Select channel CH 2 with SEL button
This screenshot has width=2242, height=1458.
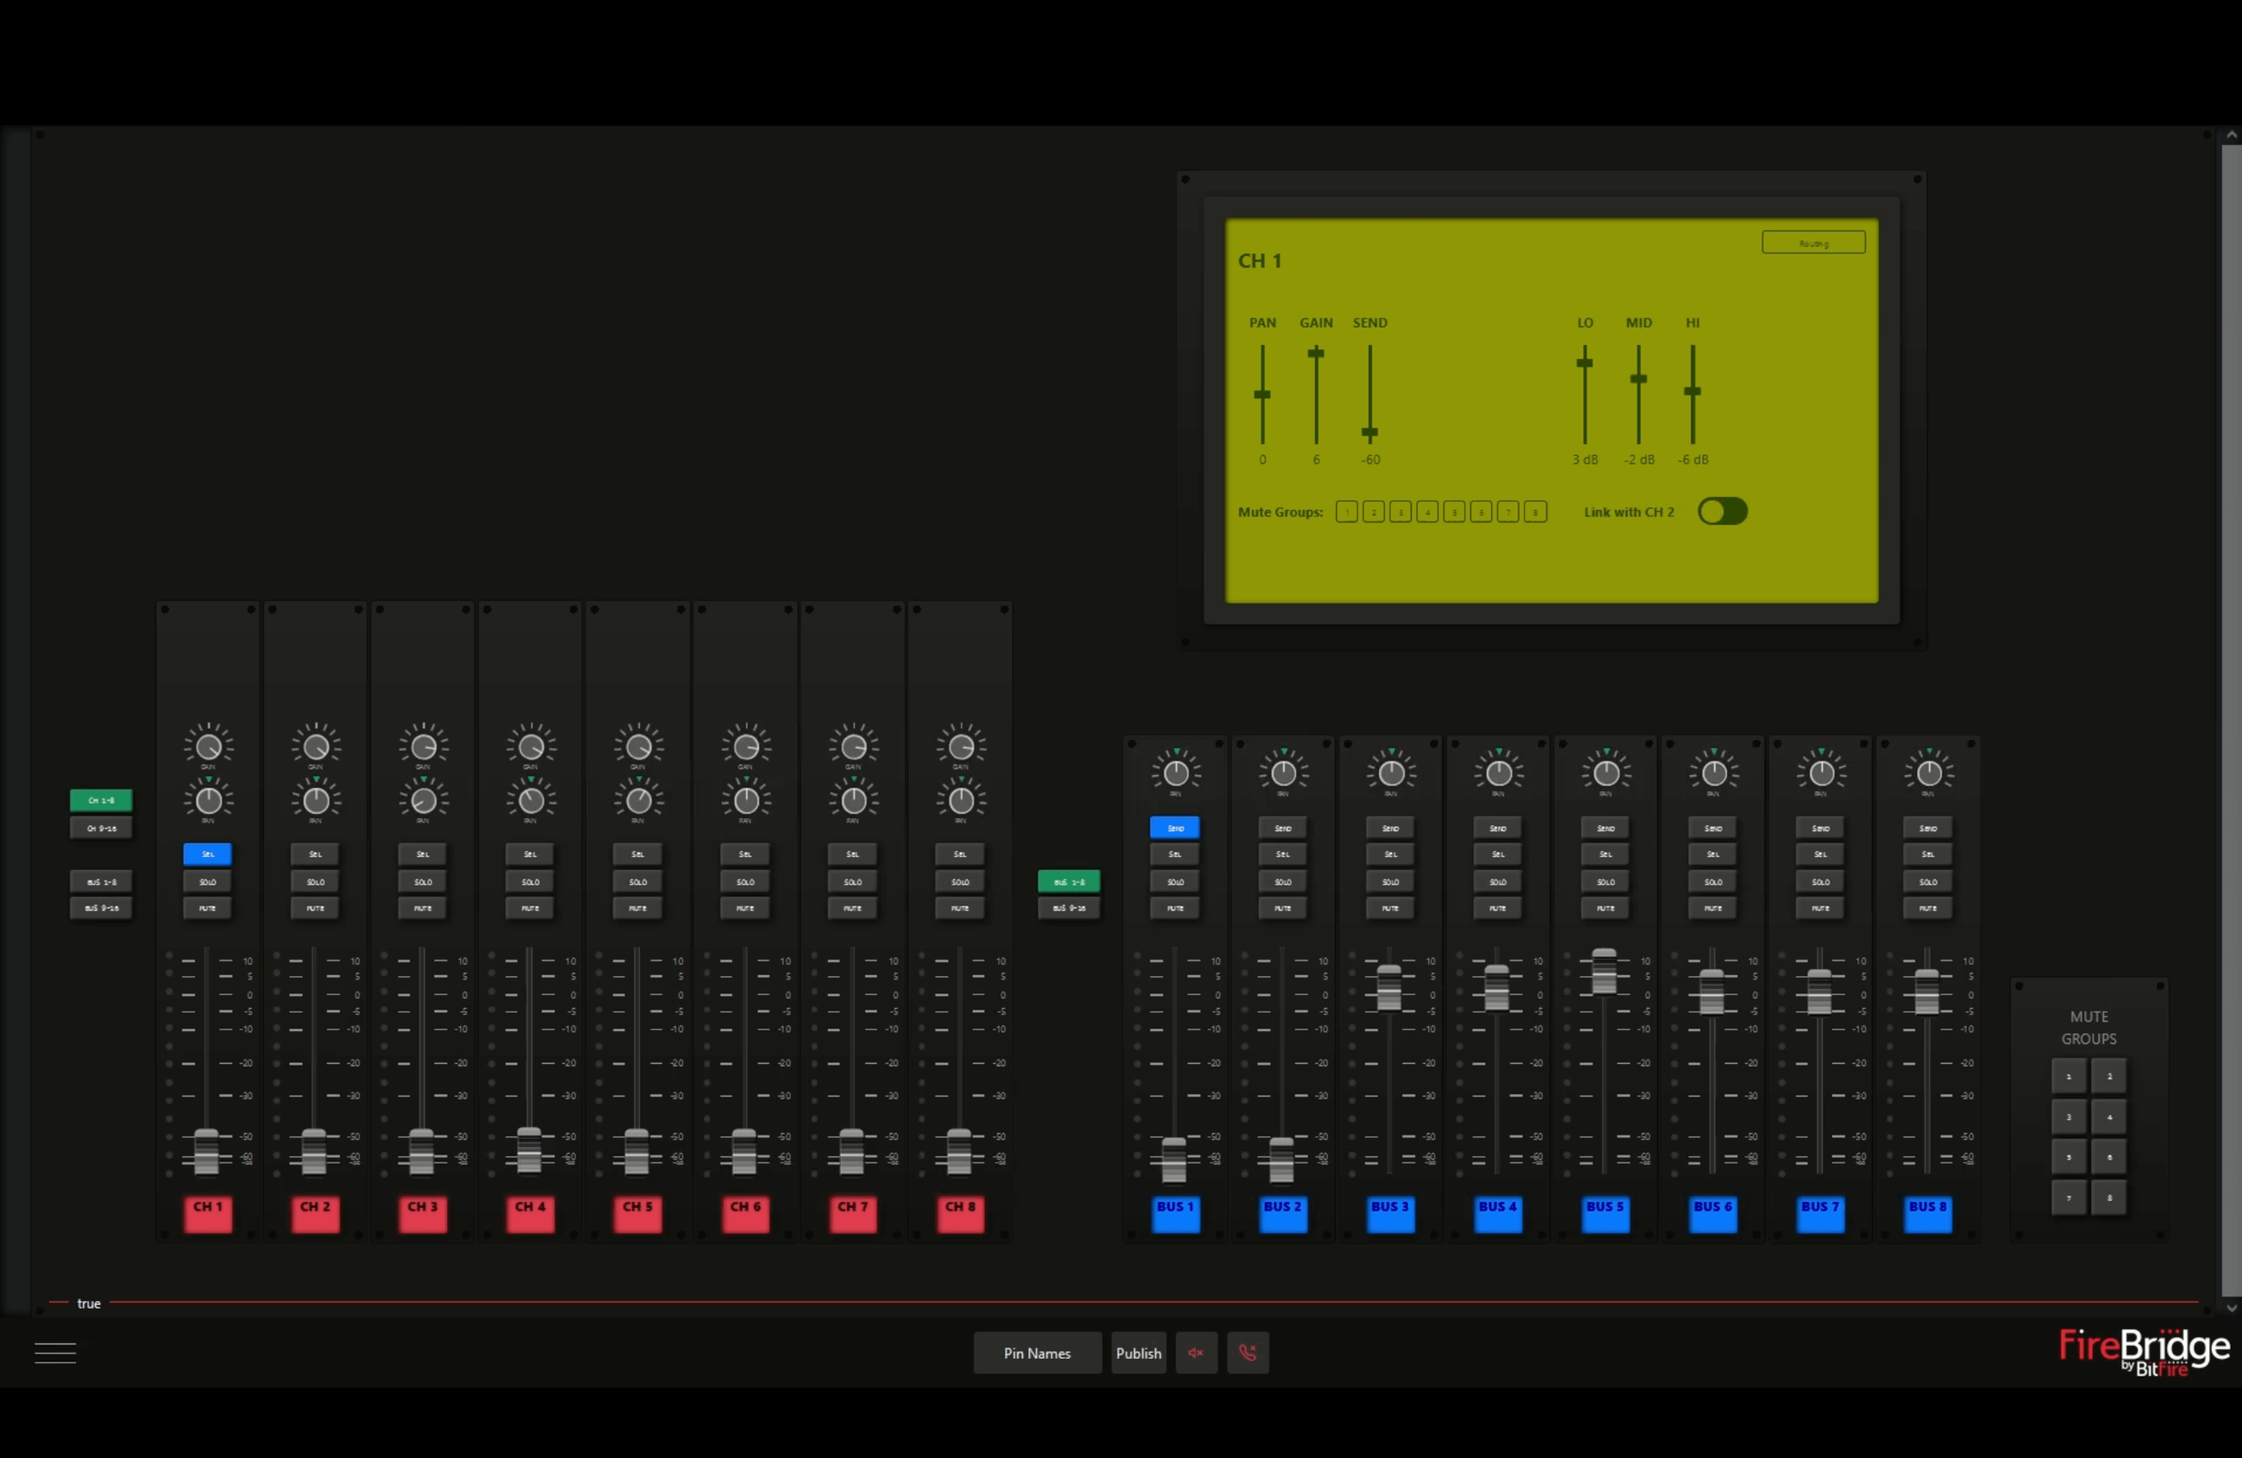pos(315,854)
